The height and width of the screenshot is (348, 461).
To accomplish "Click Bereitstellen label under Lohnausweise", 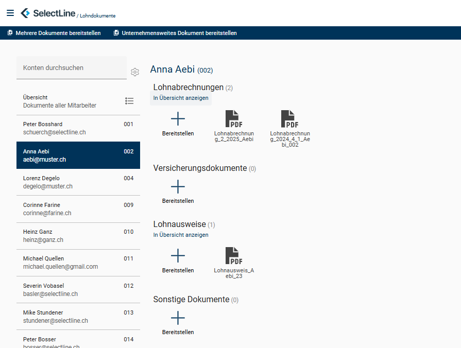I will (x=178, y=270).
